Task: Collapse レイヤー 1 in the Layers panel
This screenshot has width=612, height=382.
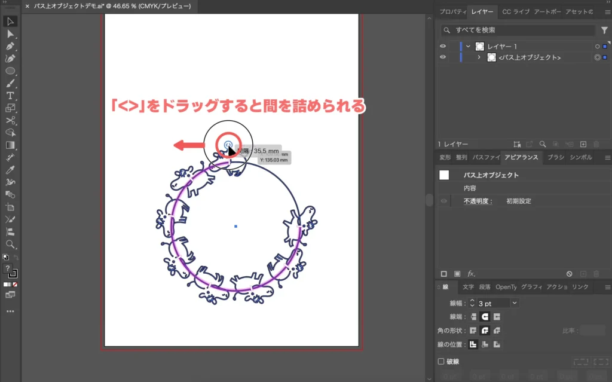Action: pos(468,45)
